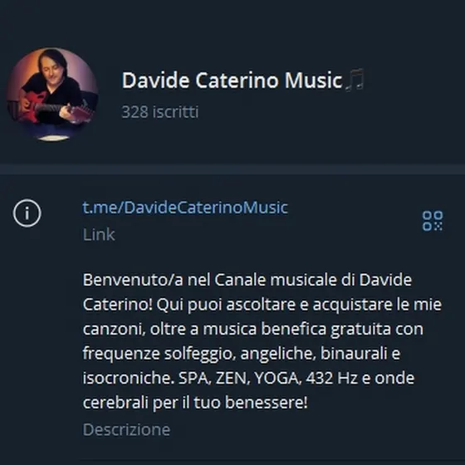This screenshot has width=465, height=465.
Task: Click the circled info icon
Action: click(27, 213)
